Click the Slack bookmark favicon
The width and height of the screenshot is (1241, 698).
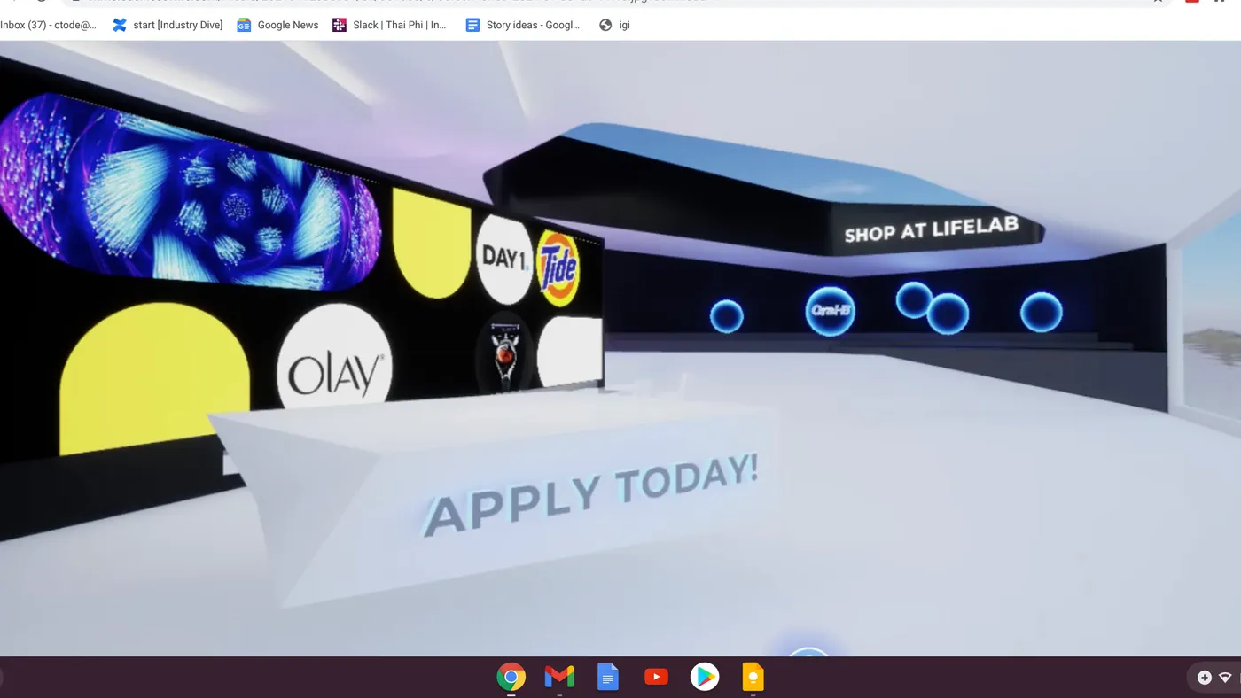(x=340, y=25)
